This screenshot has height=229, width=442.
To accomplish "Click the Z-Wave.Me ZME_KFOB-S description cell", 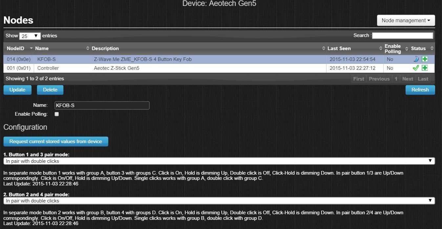I will pyautogui.click(x=208, y=59).
